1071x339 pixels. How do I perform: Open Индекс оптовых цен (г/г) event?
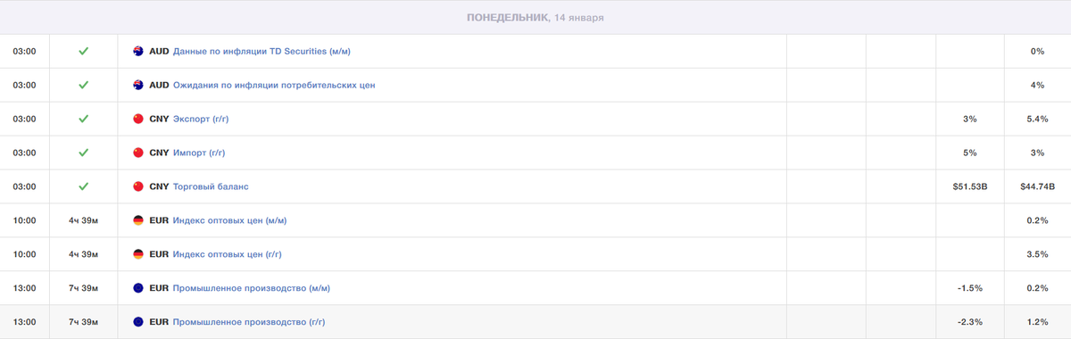[228, 255]
